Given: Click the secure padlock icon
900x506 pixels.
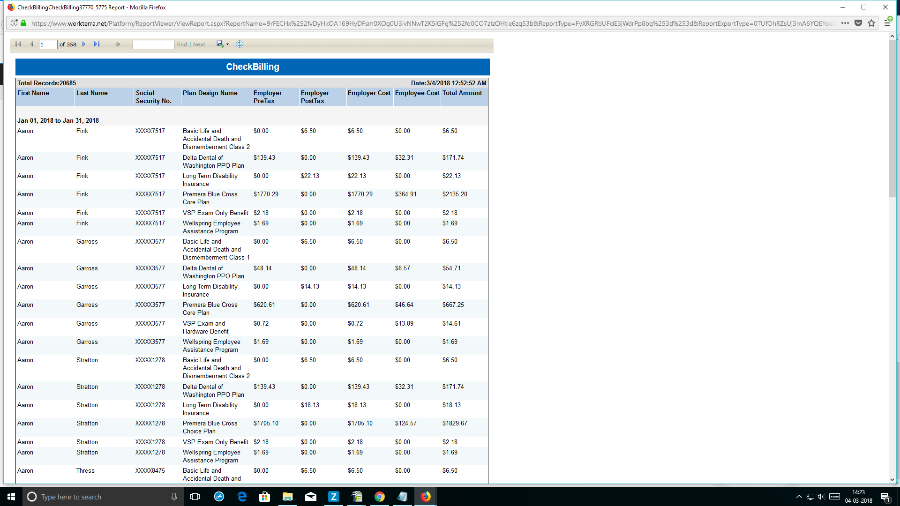Looking at the screenshot, I should pos(23,23).
